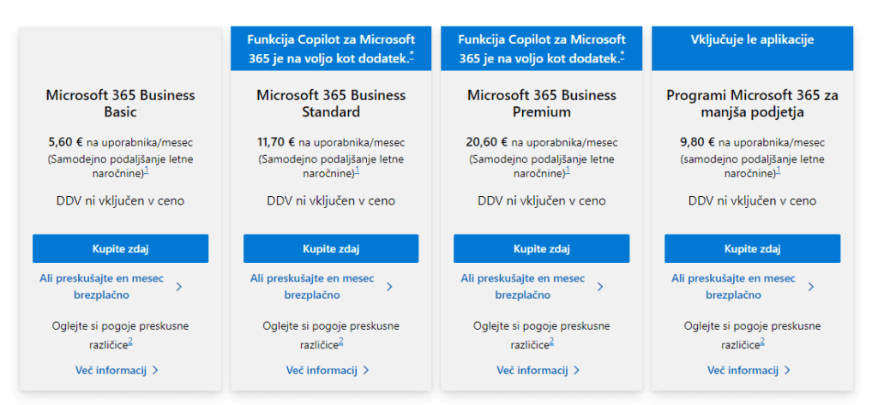
Task: Click arrow after Business Basic Več informacij
Action: (155, 371)
